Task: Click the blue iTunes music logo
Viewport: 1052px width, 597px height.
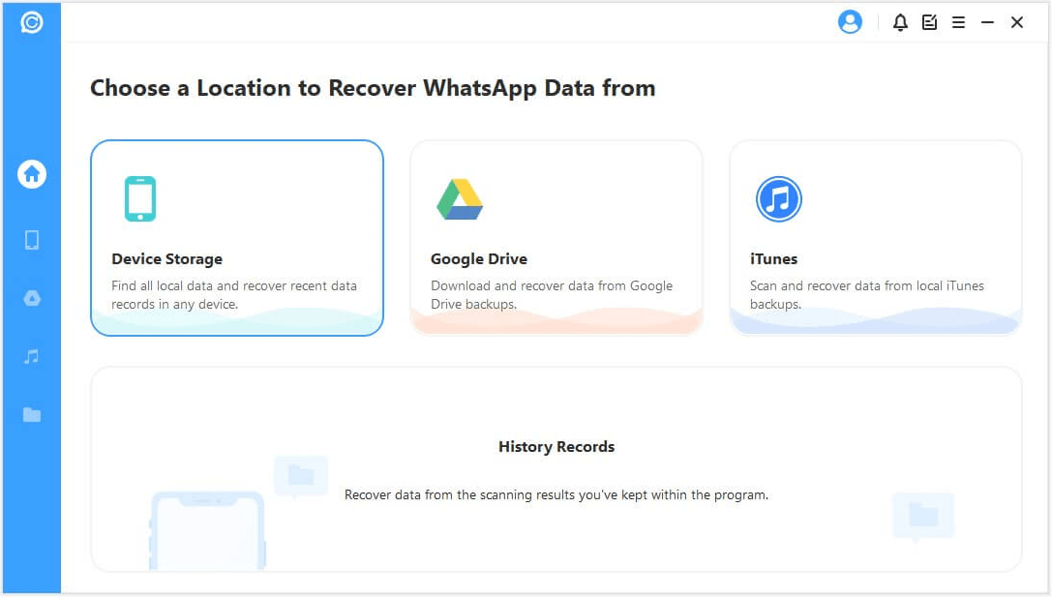Action: (778, 199)
